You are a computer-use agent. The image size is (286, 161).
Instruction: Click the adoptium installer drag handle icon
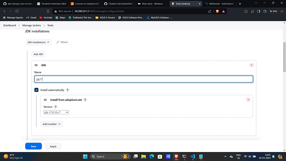tap(45, 100)
